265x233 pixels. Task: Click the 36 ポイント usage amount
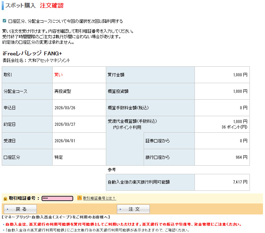(234, 127)
